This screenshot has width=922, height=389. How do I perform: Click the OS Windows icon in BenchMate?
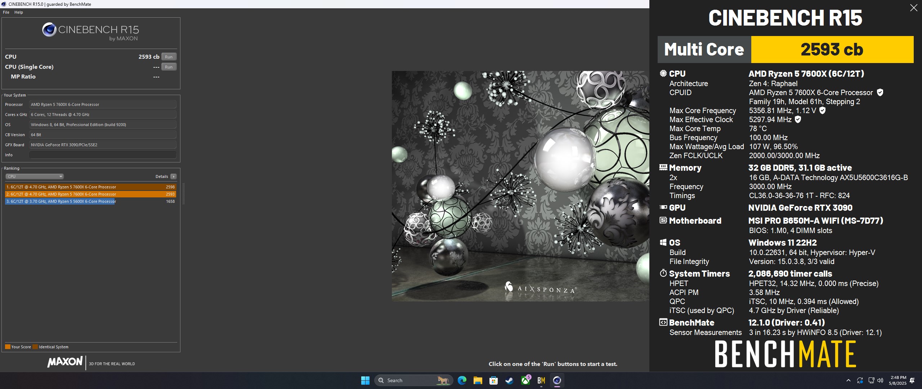[x=663, y=242]
